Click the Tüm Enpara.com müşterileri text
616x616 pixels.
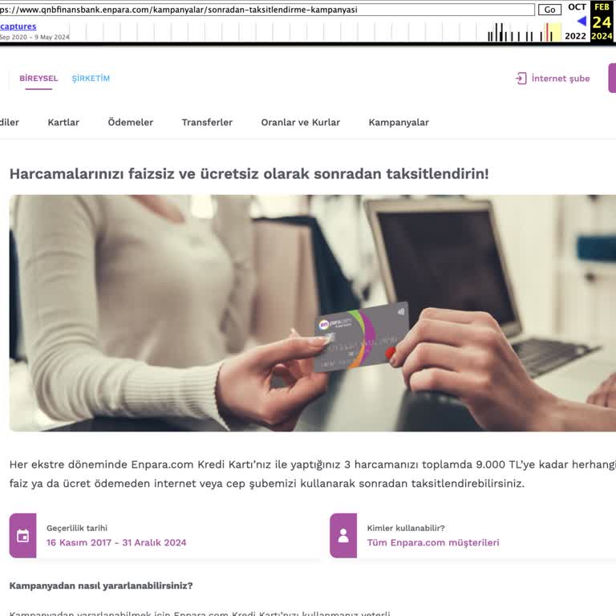pos(433,542)
